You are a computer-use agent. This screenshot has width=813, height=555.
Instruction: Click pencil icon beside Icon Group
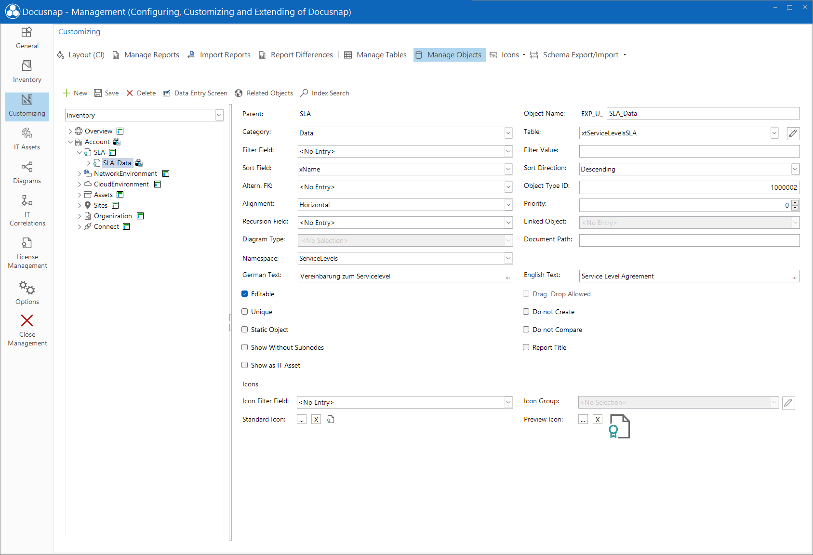click(x=788, y=403)
